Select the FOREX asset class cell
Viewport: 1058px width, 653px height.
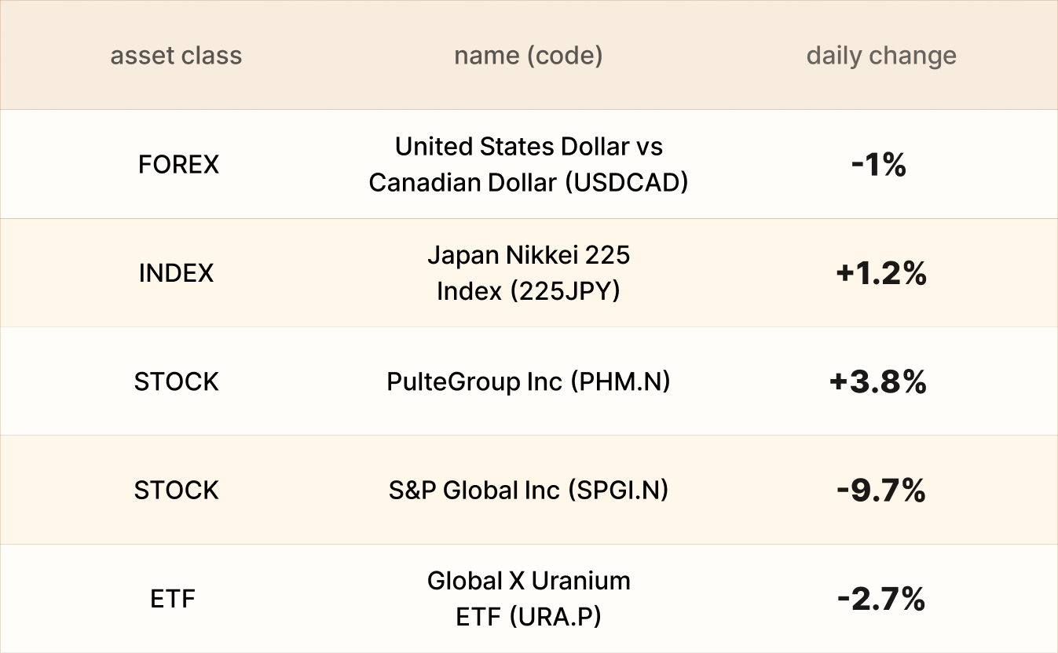click(178, 165)
